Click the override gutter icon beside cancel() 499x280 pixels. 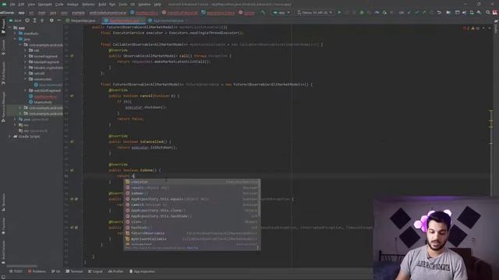click(x=72, y=96)
